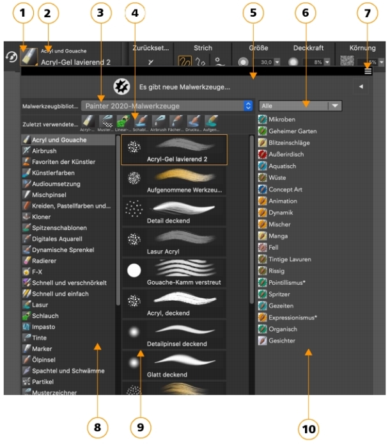Select the straight line stroke icon
Image resolution: width=390 pixels, height=448 pixels.
200,61
